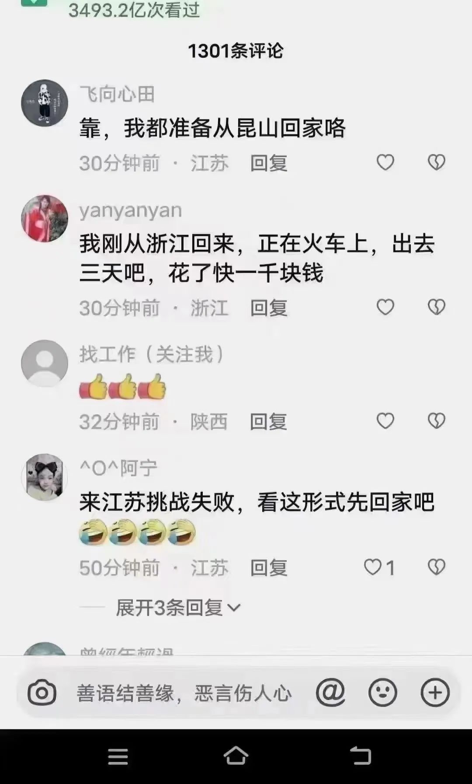Open camera icon in comment bar

pos(42,693)
